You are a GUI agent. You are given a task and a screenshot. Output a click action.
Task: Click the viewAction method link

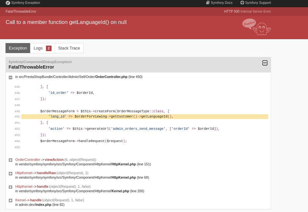54,160
